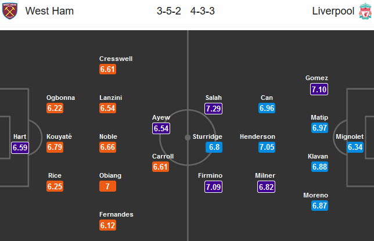Select Mignolet's 6.34 rating badge
The image size is (374, 241).
[x=355, y=148]
